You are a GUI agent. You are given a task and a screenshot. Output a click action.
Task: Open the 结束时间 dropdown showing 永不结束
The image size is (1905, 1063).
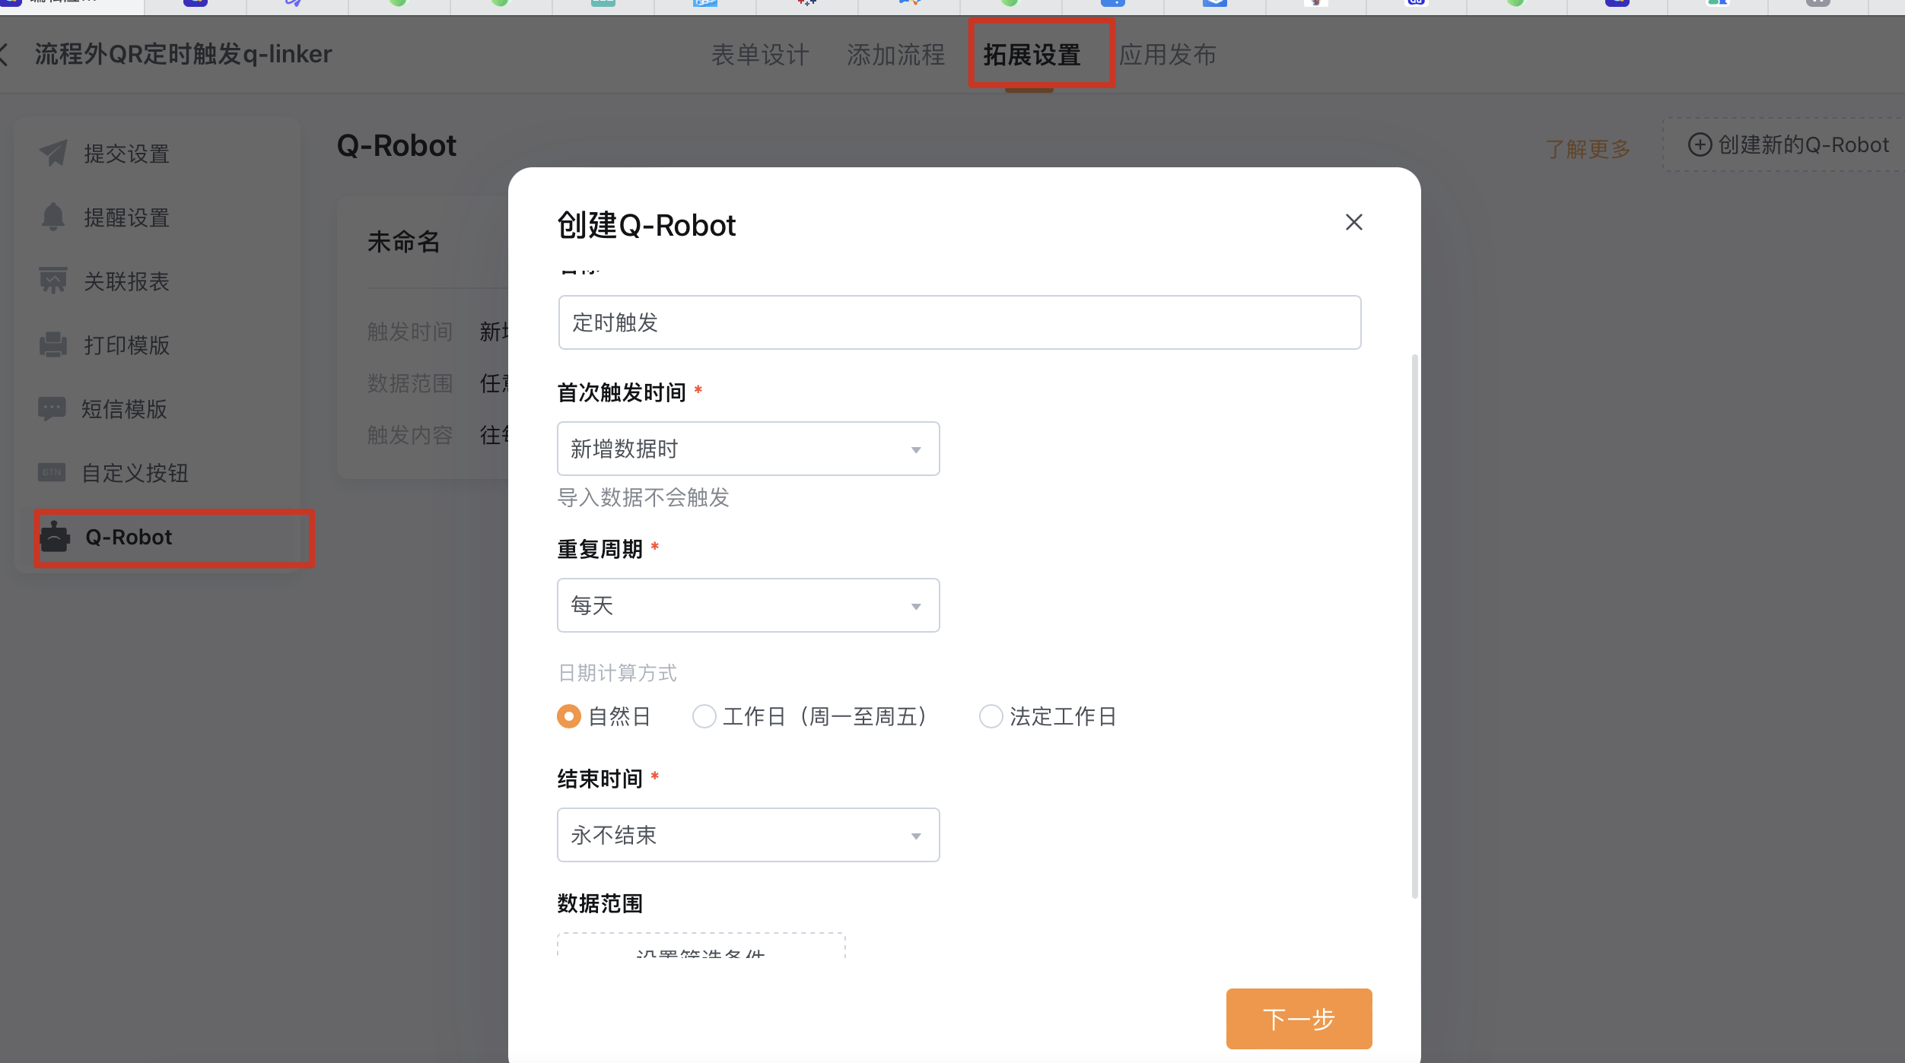(749, 835)
